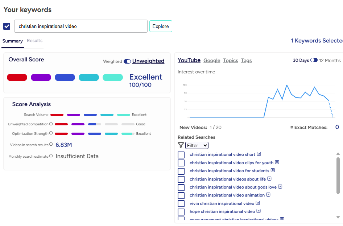The height and width of the screenshot is (226, 343).
Task: Open external link icon for 'christian inspirational video short'
Action: click(259, 154)
